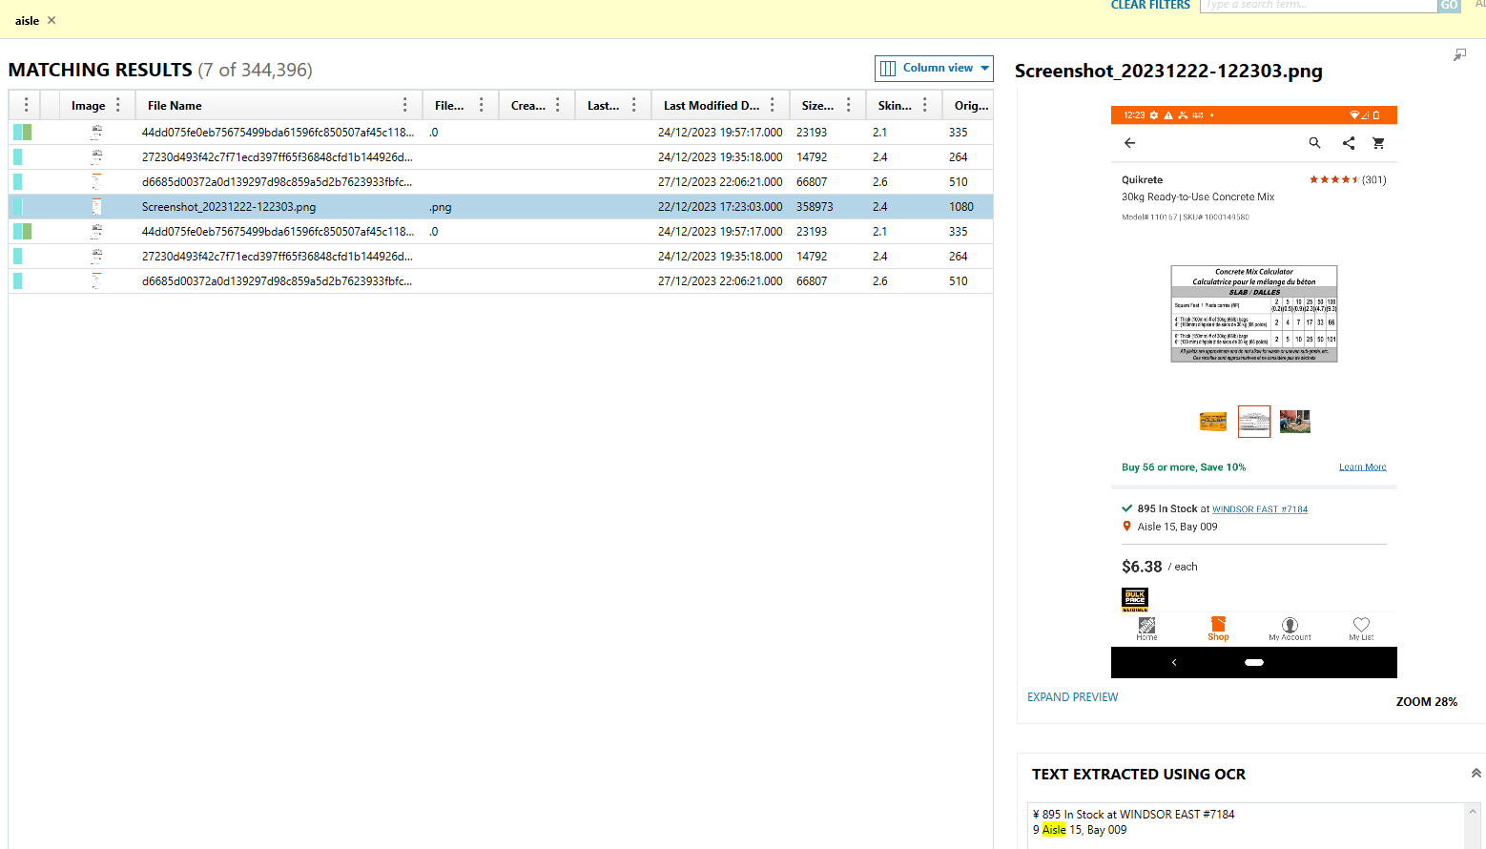Select the first 27230d493f42... file row

[501, 157]
